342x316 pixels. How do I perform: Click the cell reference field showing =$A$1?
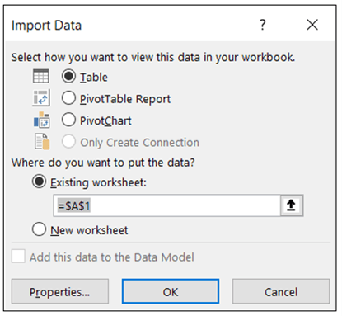167,205
